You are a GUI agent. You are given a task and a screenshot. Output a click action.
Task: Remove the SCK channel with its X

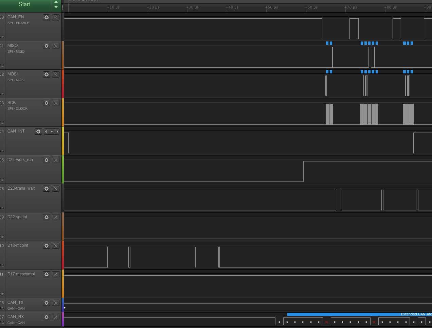point(56,103)
